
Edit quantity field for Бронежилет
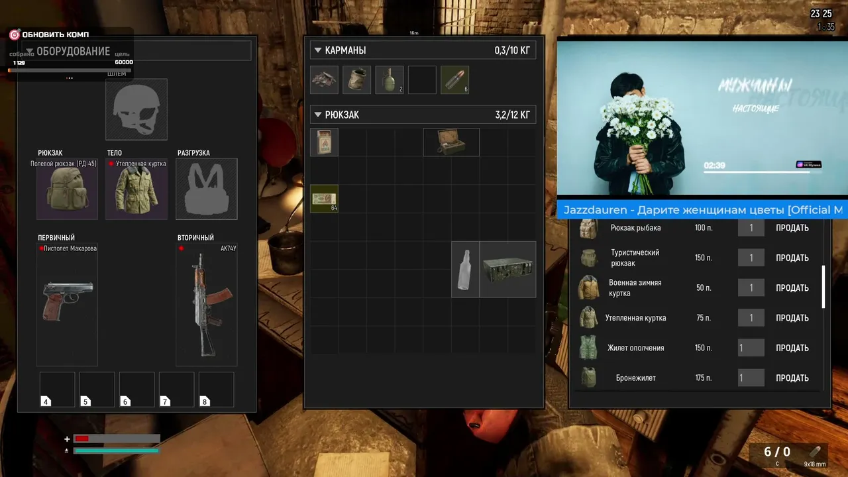click(x=751, y=378)
